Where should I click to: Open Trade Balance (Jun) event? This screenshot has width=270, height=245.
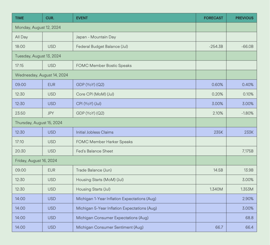(x=94, y=170)
